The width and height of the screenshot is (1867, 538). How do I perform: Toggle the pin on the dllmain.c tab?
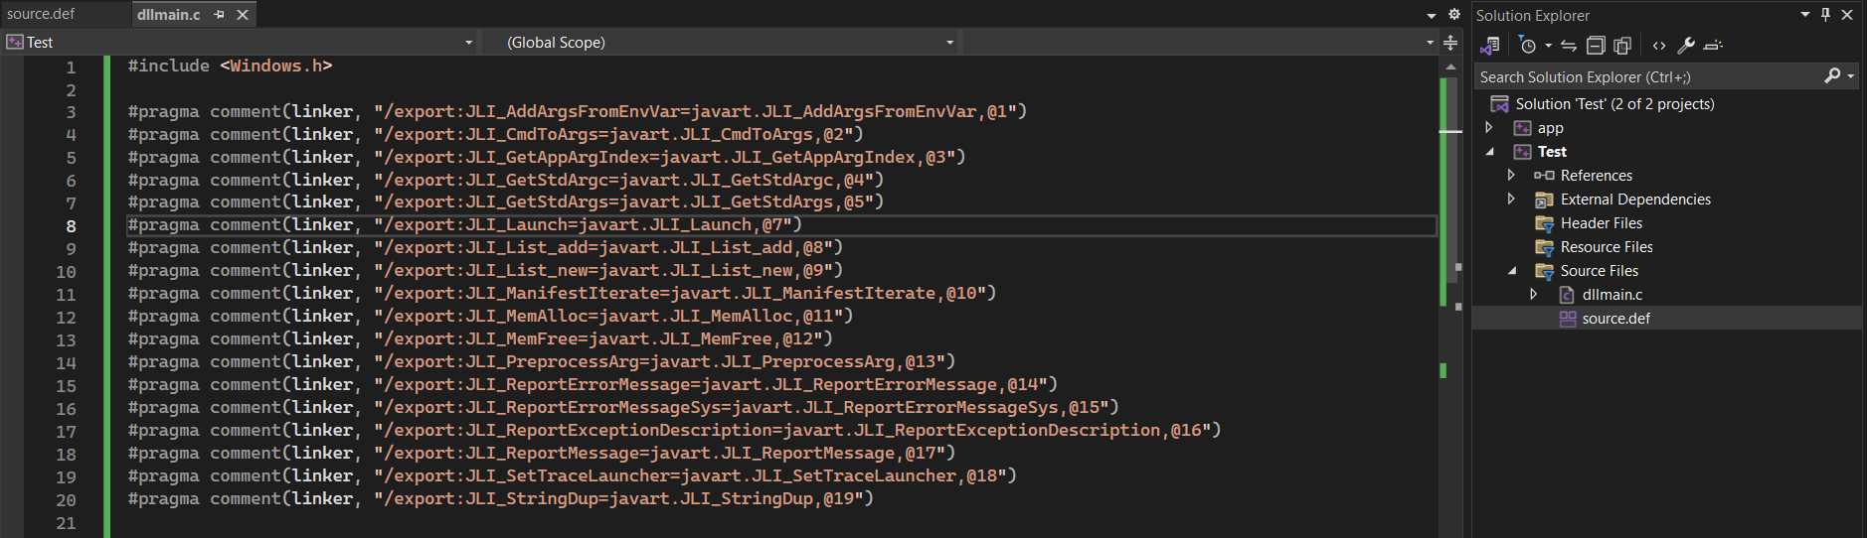[x=219, y=15]
